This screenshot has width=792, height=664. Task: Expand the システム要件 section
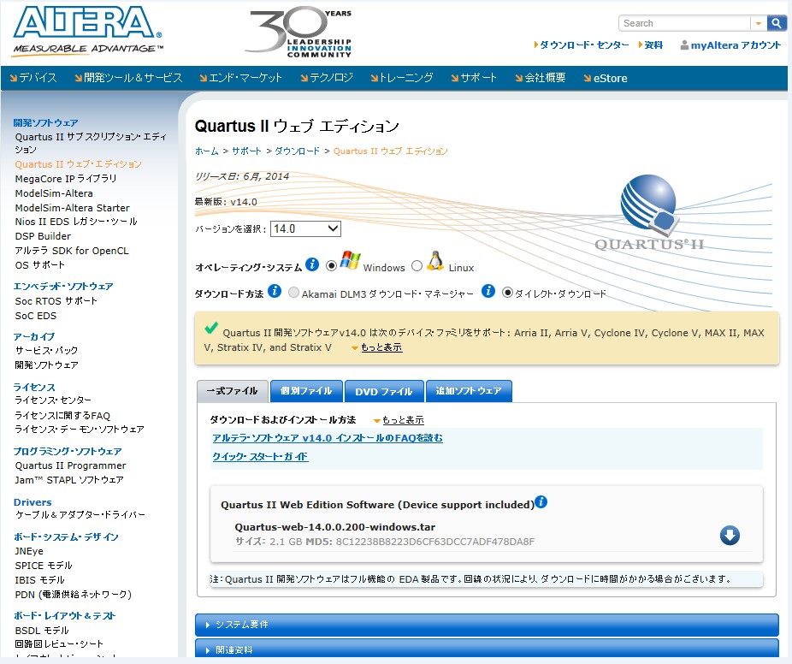(x=487, y=625)
